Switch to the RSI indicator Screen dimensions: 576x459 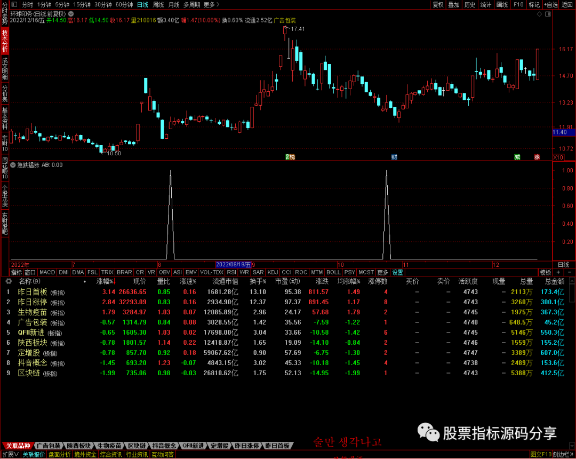(231, 272)
